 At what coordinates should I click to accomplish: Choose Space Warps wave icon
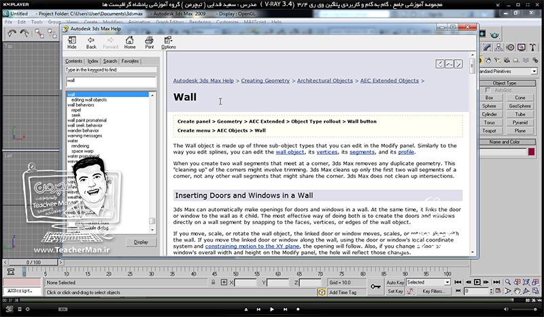pos(526,60)
